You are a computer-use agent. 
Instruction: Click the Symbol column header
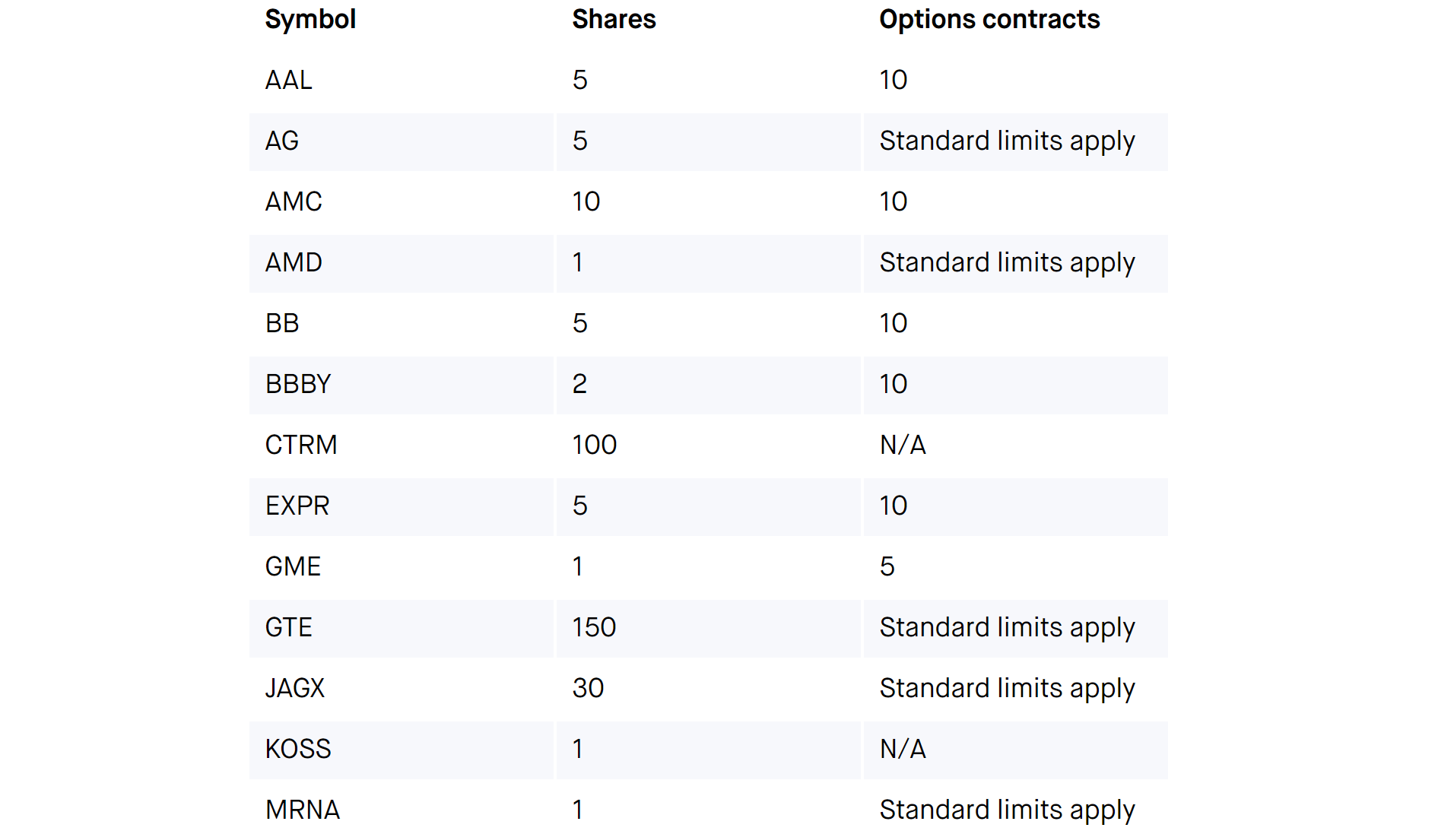[310, 20]
